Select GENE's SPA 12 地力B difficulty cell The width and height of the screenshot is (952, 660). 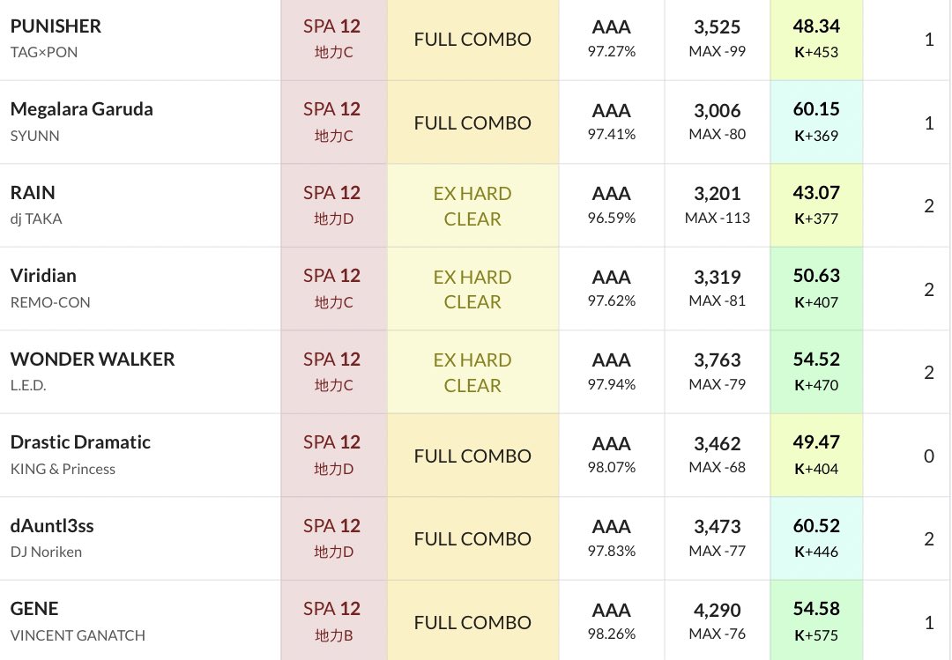[x=332, y=621]
